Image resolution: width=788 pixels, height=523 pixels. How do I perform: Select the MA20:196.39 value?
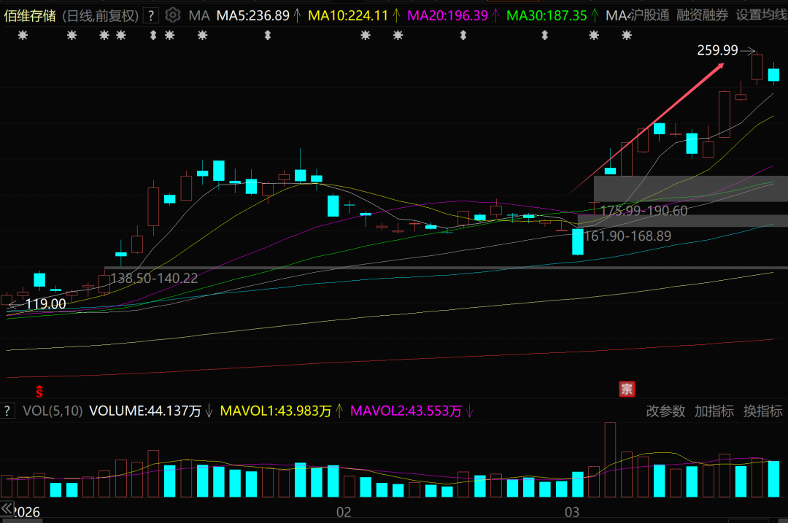point(447,15)
